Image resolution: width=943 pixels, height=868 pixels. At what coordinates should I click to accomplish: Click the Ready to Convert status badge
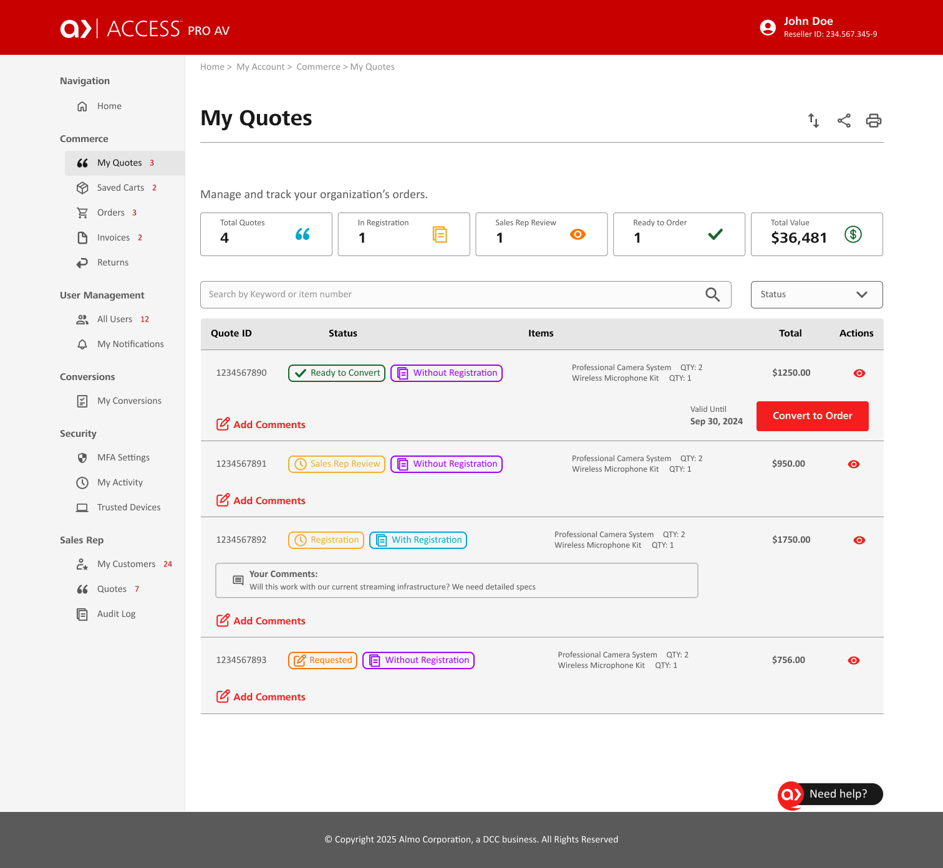pos(337,373)
